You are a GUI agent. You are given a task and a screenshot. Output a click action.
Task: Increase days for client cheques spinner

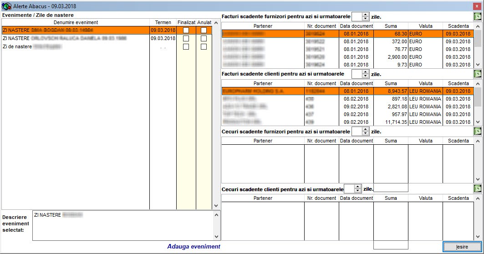pyautogui.click(x=358, y=187)
